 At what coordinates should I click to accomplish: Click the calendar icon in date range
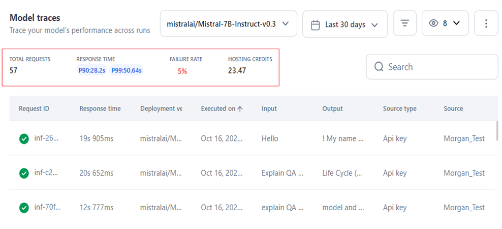point(315,24)
